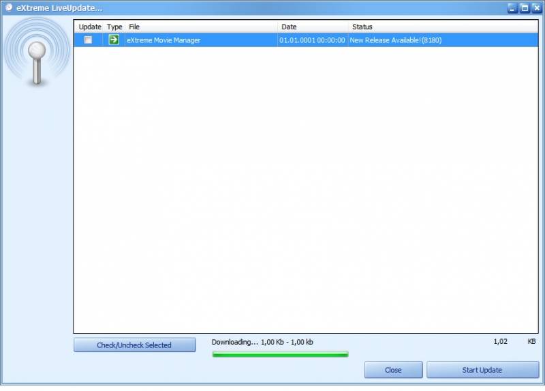This screenshot has height=391, width=545.
Task: Click the Start Update button
Action: [482, 370]
